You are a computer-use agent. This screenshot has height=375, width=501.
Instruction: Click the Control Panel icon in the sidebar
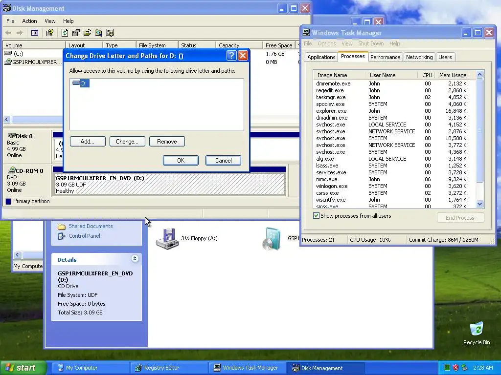click(61, 236)
